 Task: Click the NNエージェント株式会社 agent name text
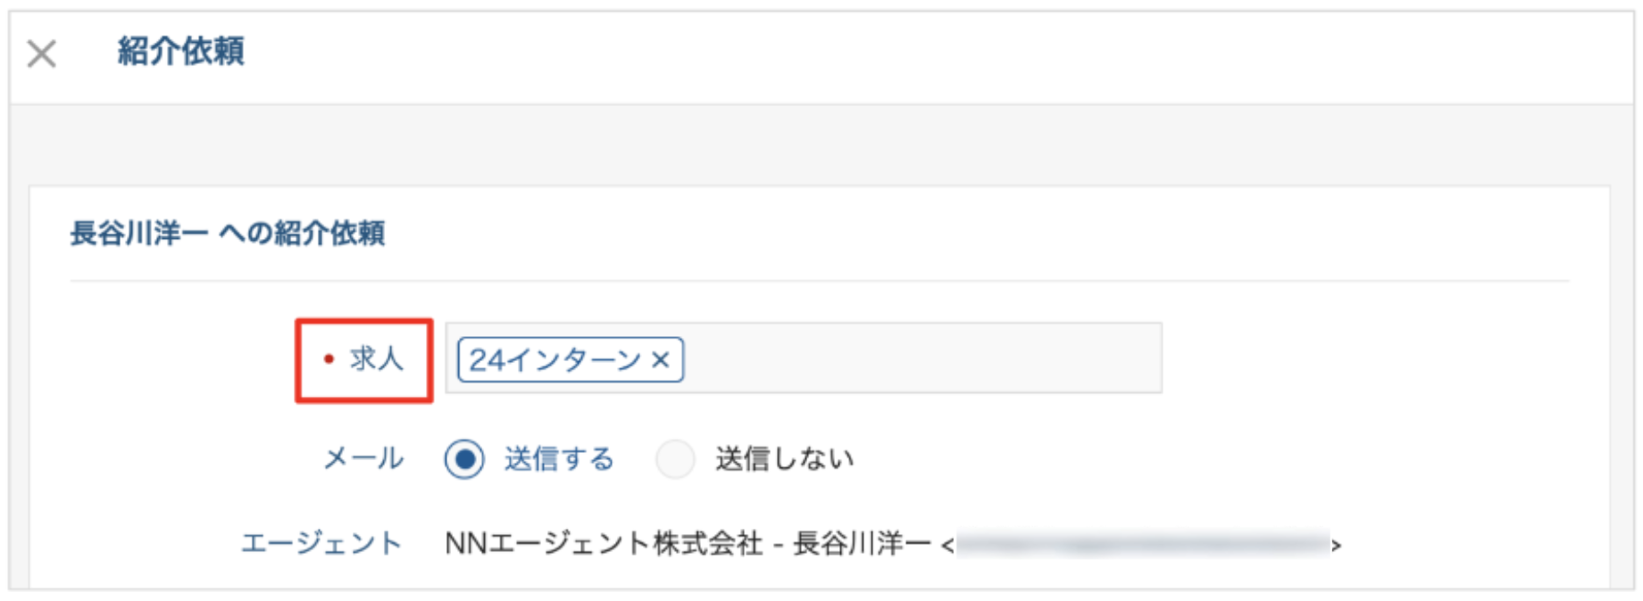point(604,543)
